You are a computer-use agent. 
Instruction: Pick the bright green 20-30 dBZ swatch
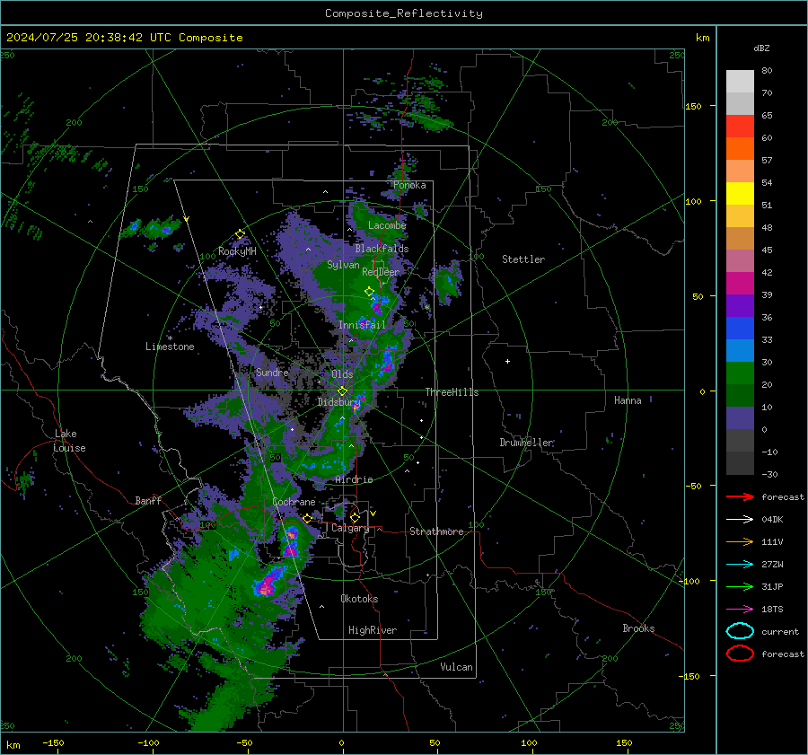(x=740, y=373)
